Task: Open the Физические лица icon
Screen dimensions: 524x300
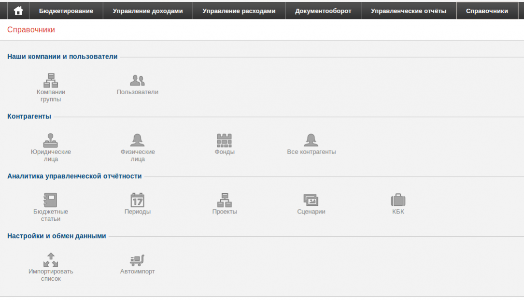Action: pos(138,140)
